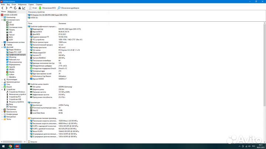Select nVIDIA SLI in device list
Screen dimensions: 266x149
tap(35, 17)
